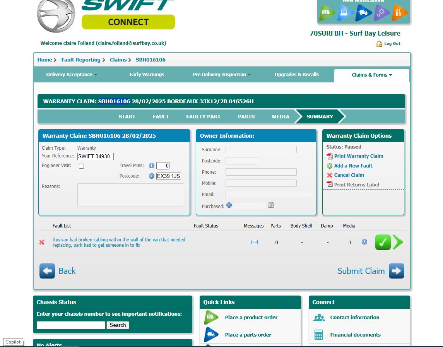443x347 pixels.
Task: Click the Log Out link
Action: coord(392,43)
